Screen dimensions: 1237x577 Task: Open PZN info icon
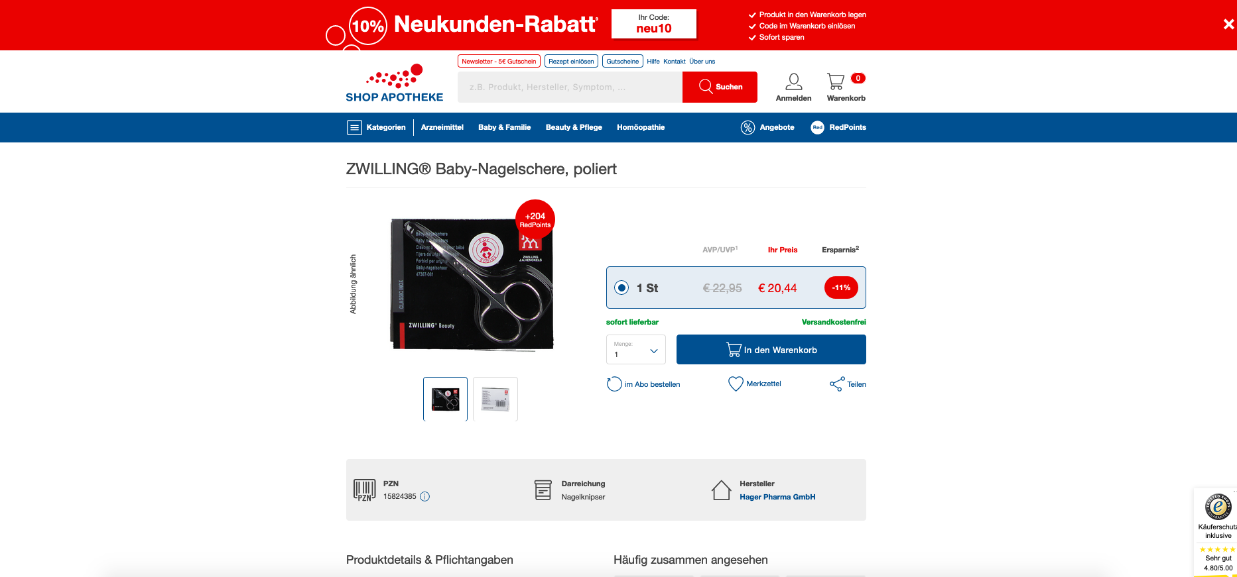click(425, 496)
